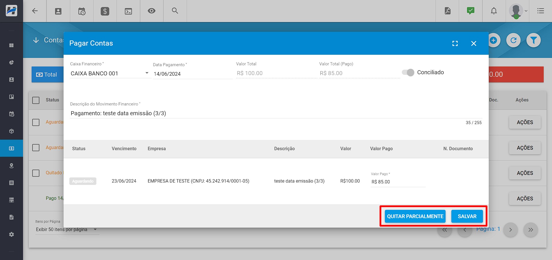The height and width of the screenshot is (260, 552).
Task: Open the document file icon in sidebar
Action: 12,217
